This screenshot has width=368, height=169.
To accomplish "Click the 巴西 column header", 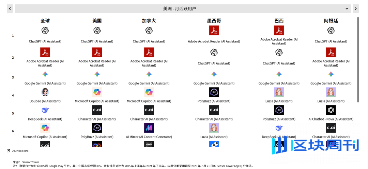I will click(x=279, y=21).
